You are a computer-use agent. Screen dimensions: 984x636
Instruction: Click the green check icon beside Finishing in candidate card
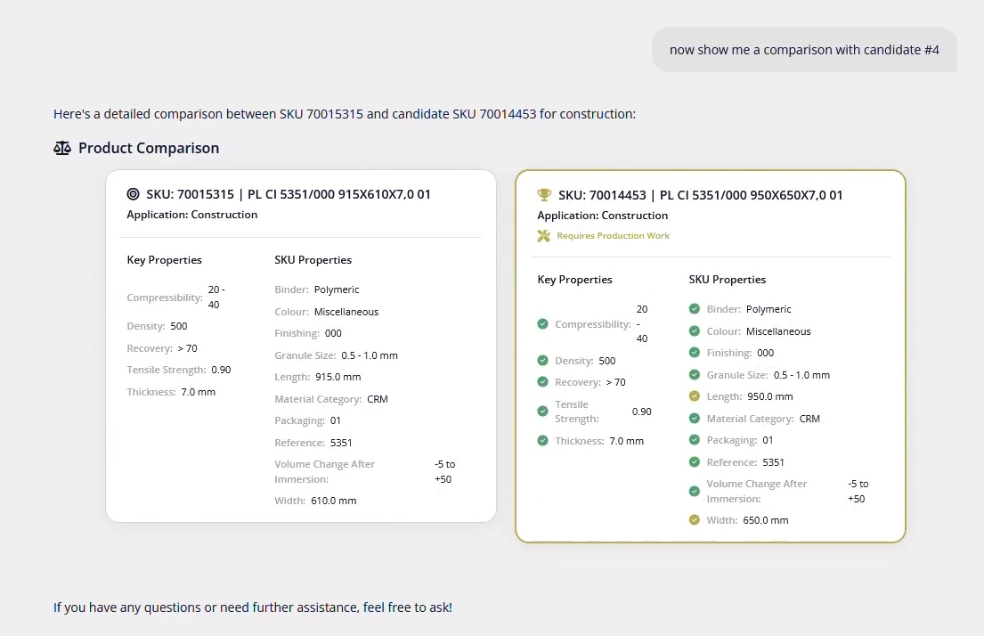(x=694, y=353)
